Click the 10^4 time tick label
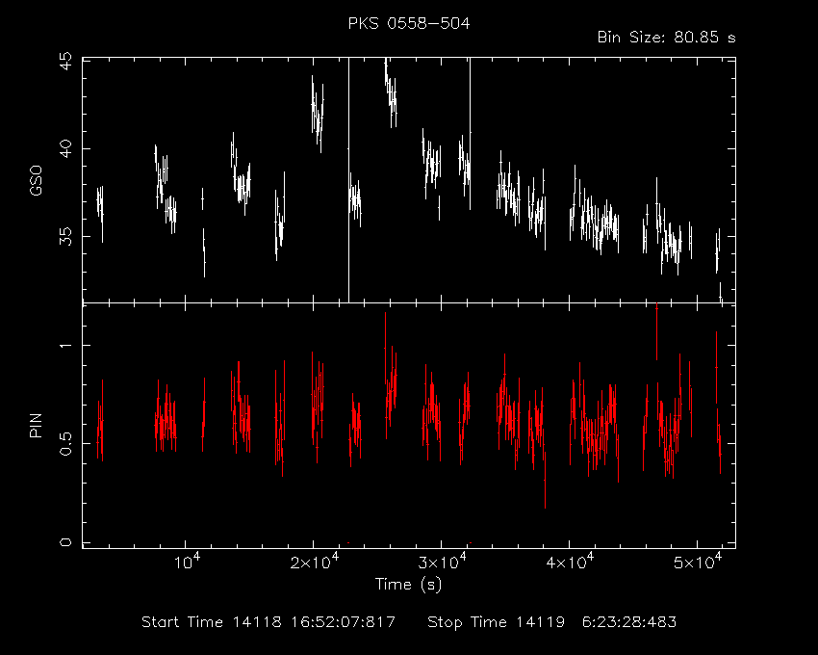818x655 pixels. click(x=187, y=563)
